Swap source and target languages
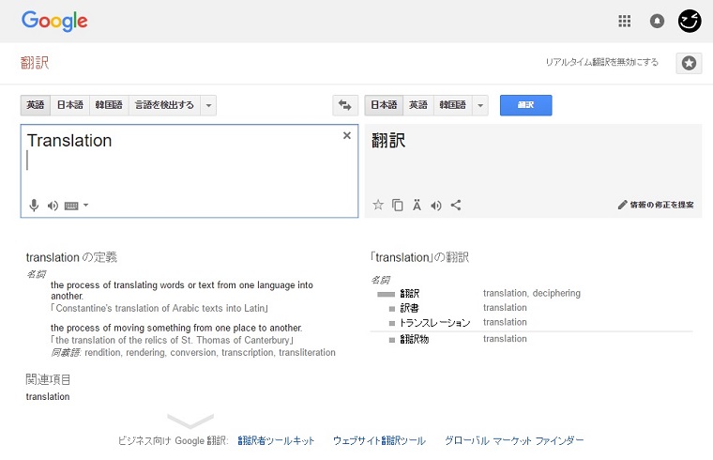The image size is (713, 460). pyautogui.click(x=345, y=105)
